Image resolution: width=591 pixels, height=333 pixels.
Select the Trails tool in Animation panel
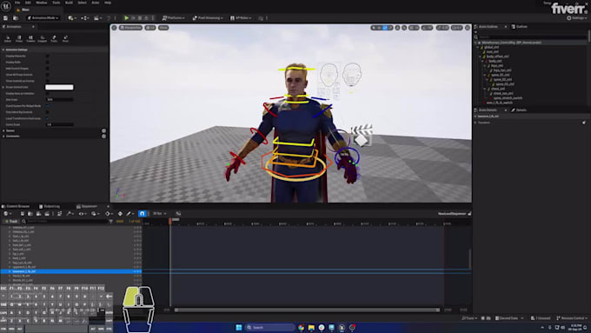click(54, 38)
